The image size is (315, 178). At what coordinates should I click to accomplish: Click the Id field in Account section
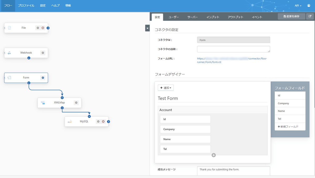[185, 119]
